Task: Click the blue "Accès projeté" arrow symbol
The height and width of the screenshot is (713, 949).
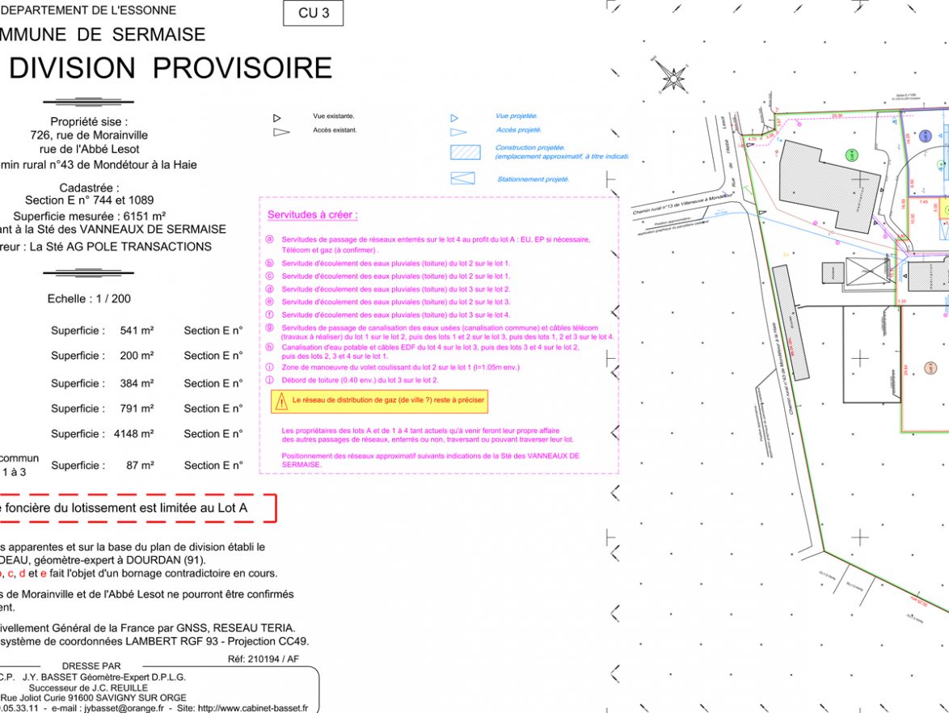Action: click(x=458, y=132)
